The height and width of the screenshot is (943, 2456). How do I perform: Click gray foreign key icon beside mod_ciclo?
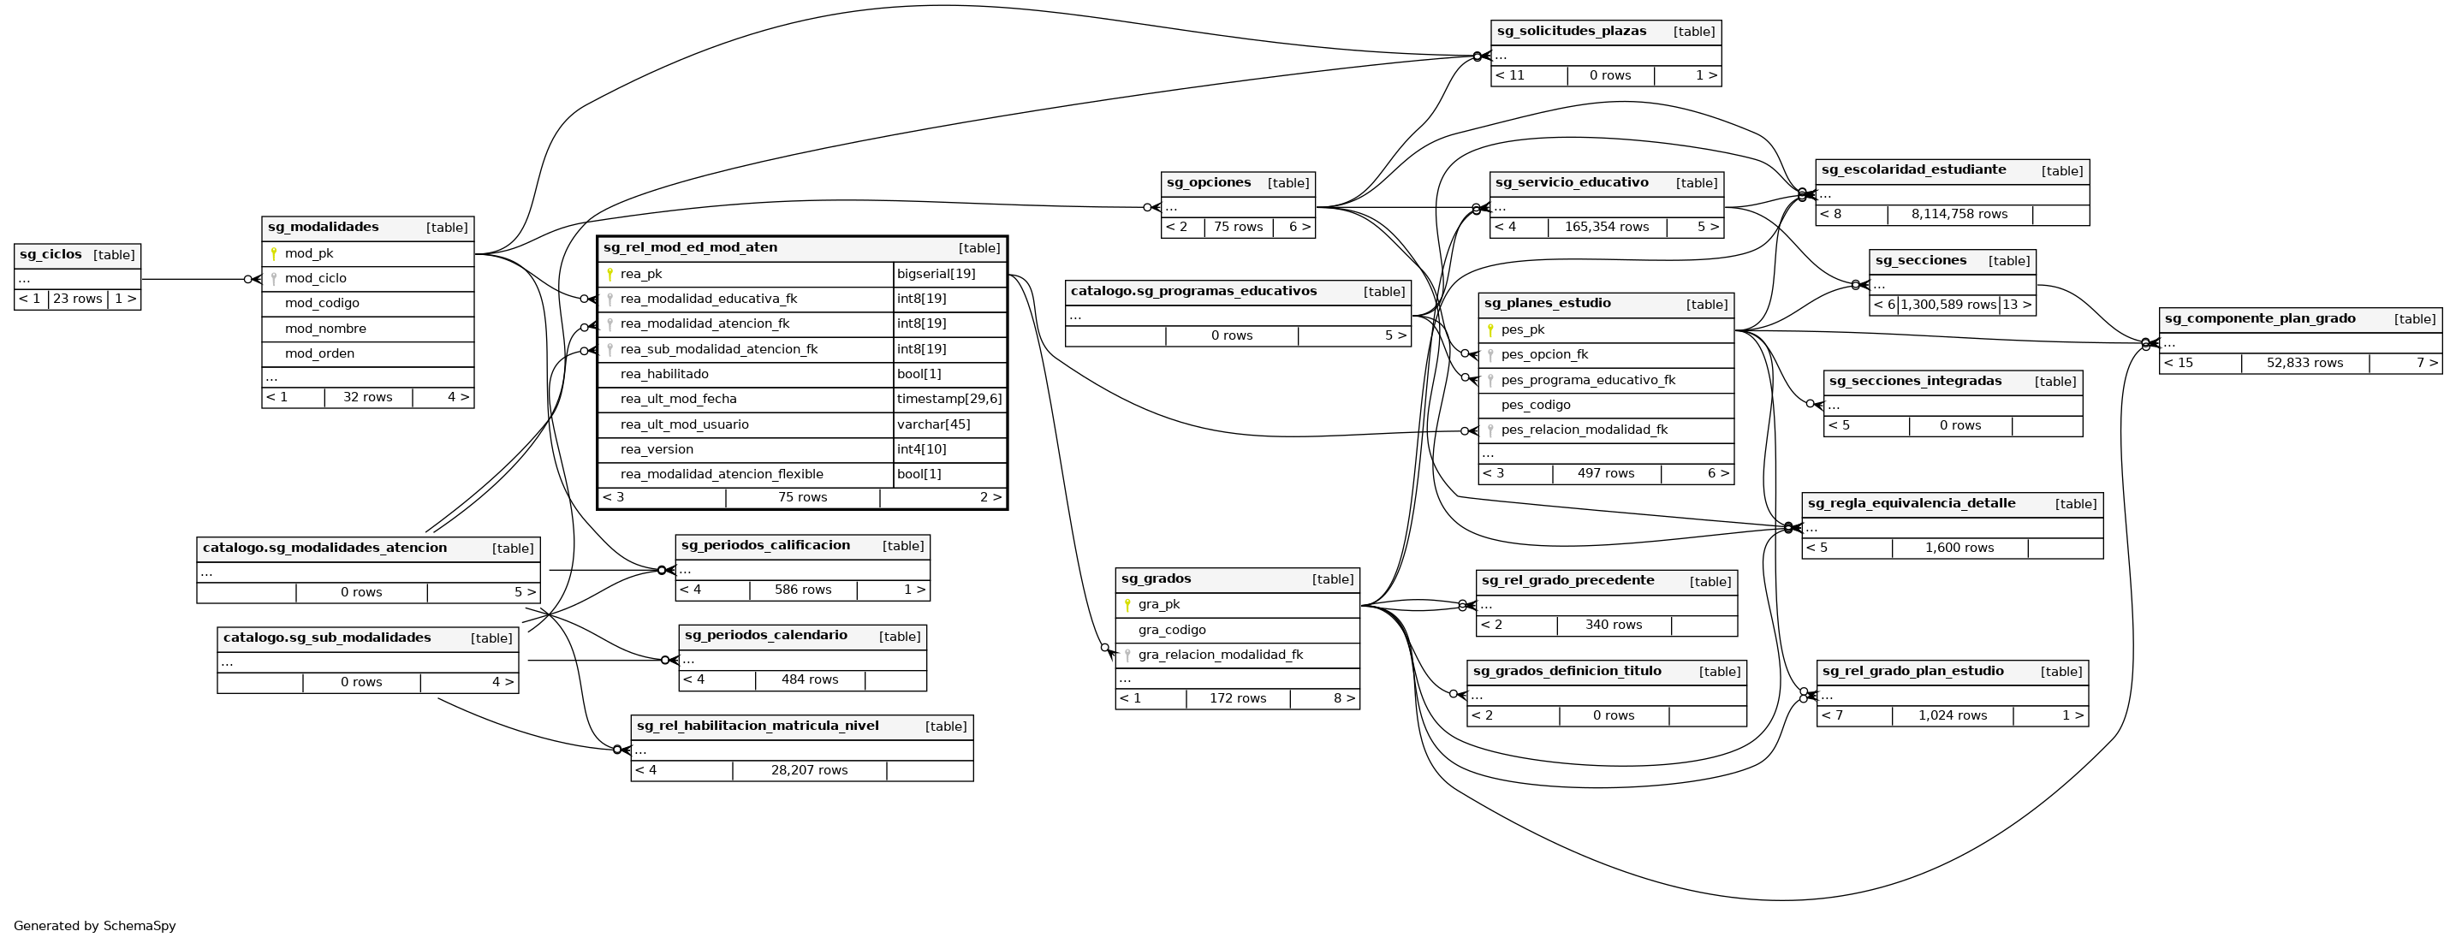(274, 278)
